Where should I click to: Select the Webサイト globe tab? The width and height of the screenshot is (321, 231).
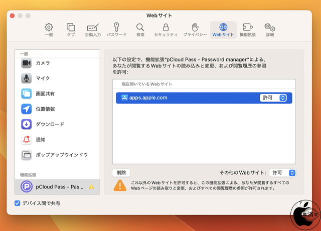click(223, 30)
